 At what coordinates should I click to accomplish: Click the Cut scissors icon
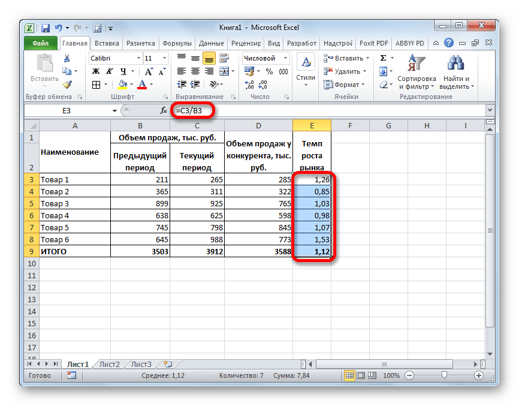[67, 58]
